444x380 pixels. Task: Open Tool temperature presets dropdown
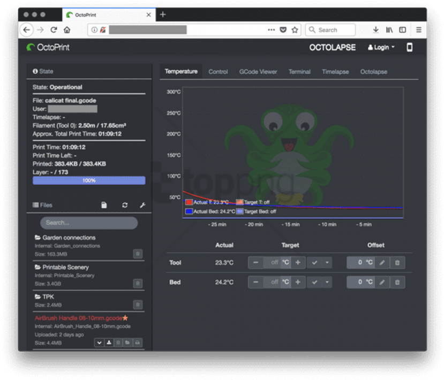coord(327,263)
